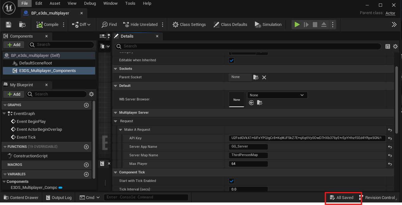402x205 pixels.
Task: Open the Debug menu
Action: click(90, 3)
